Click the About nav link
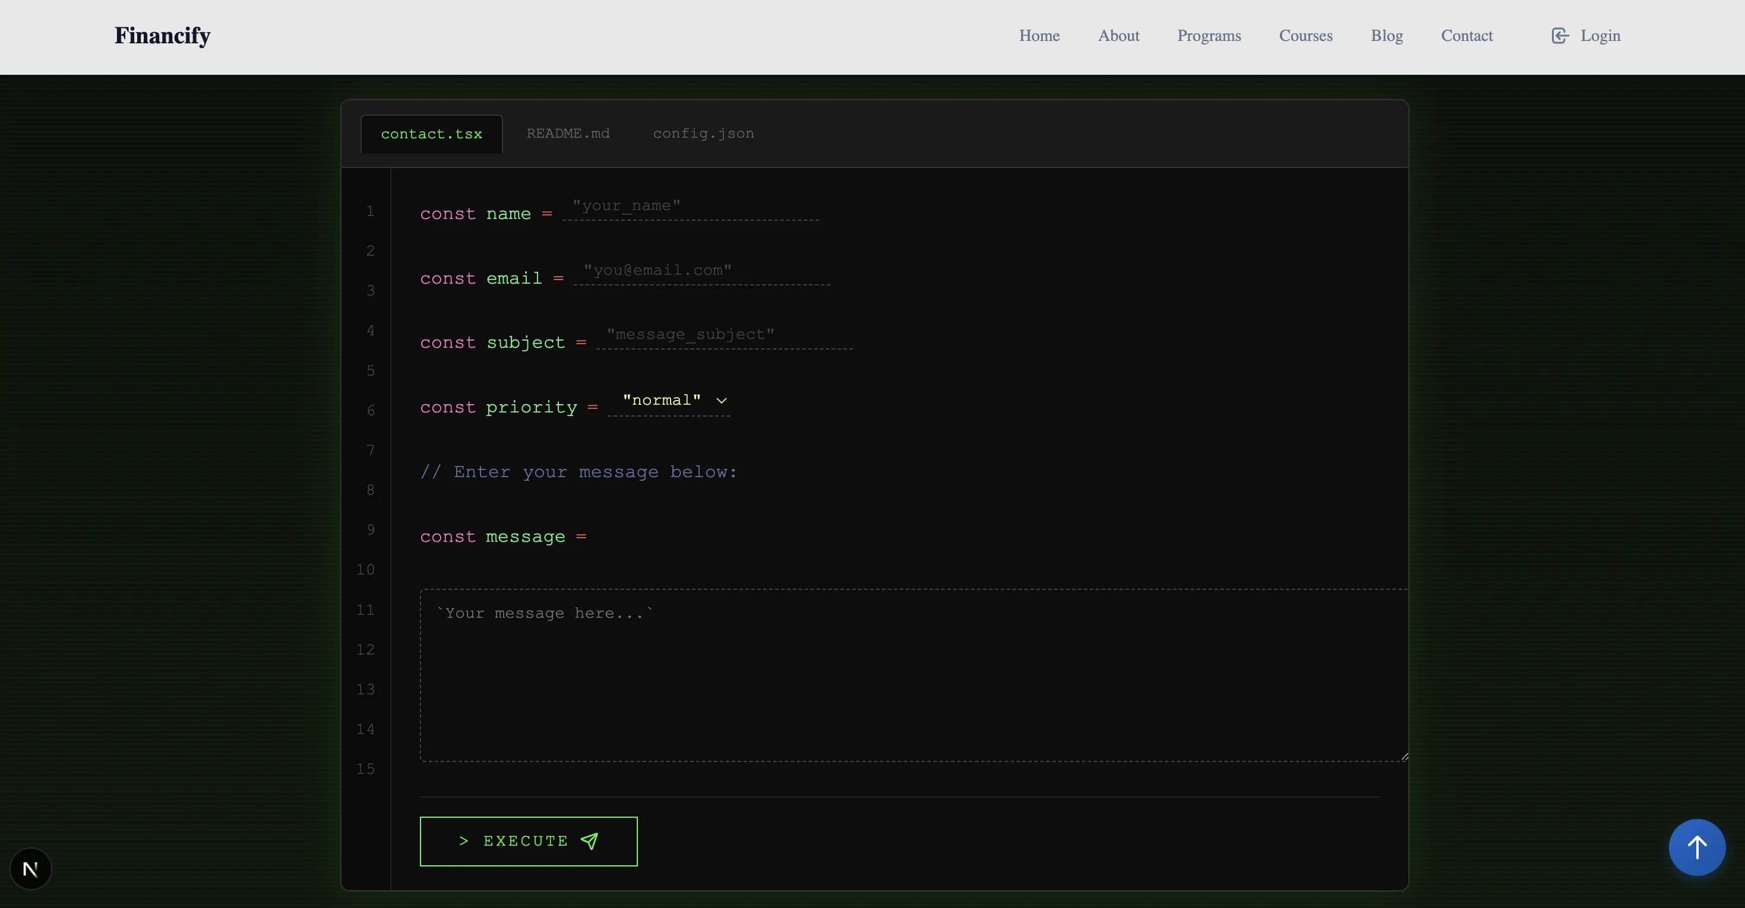Screen dimensions: 1745x908 [x=1118, y=36]
